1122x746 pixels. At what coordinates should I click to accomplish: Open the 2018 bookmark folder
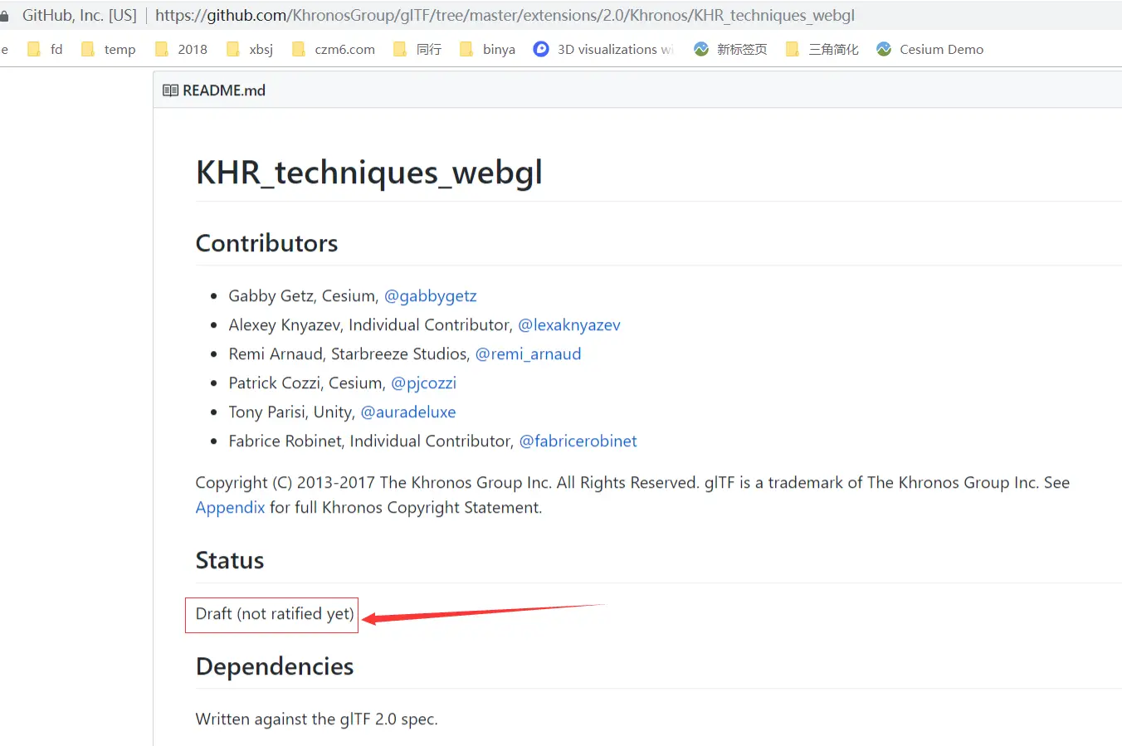point(181,50)
